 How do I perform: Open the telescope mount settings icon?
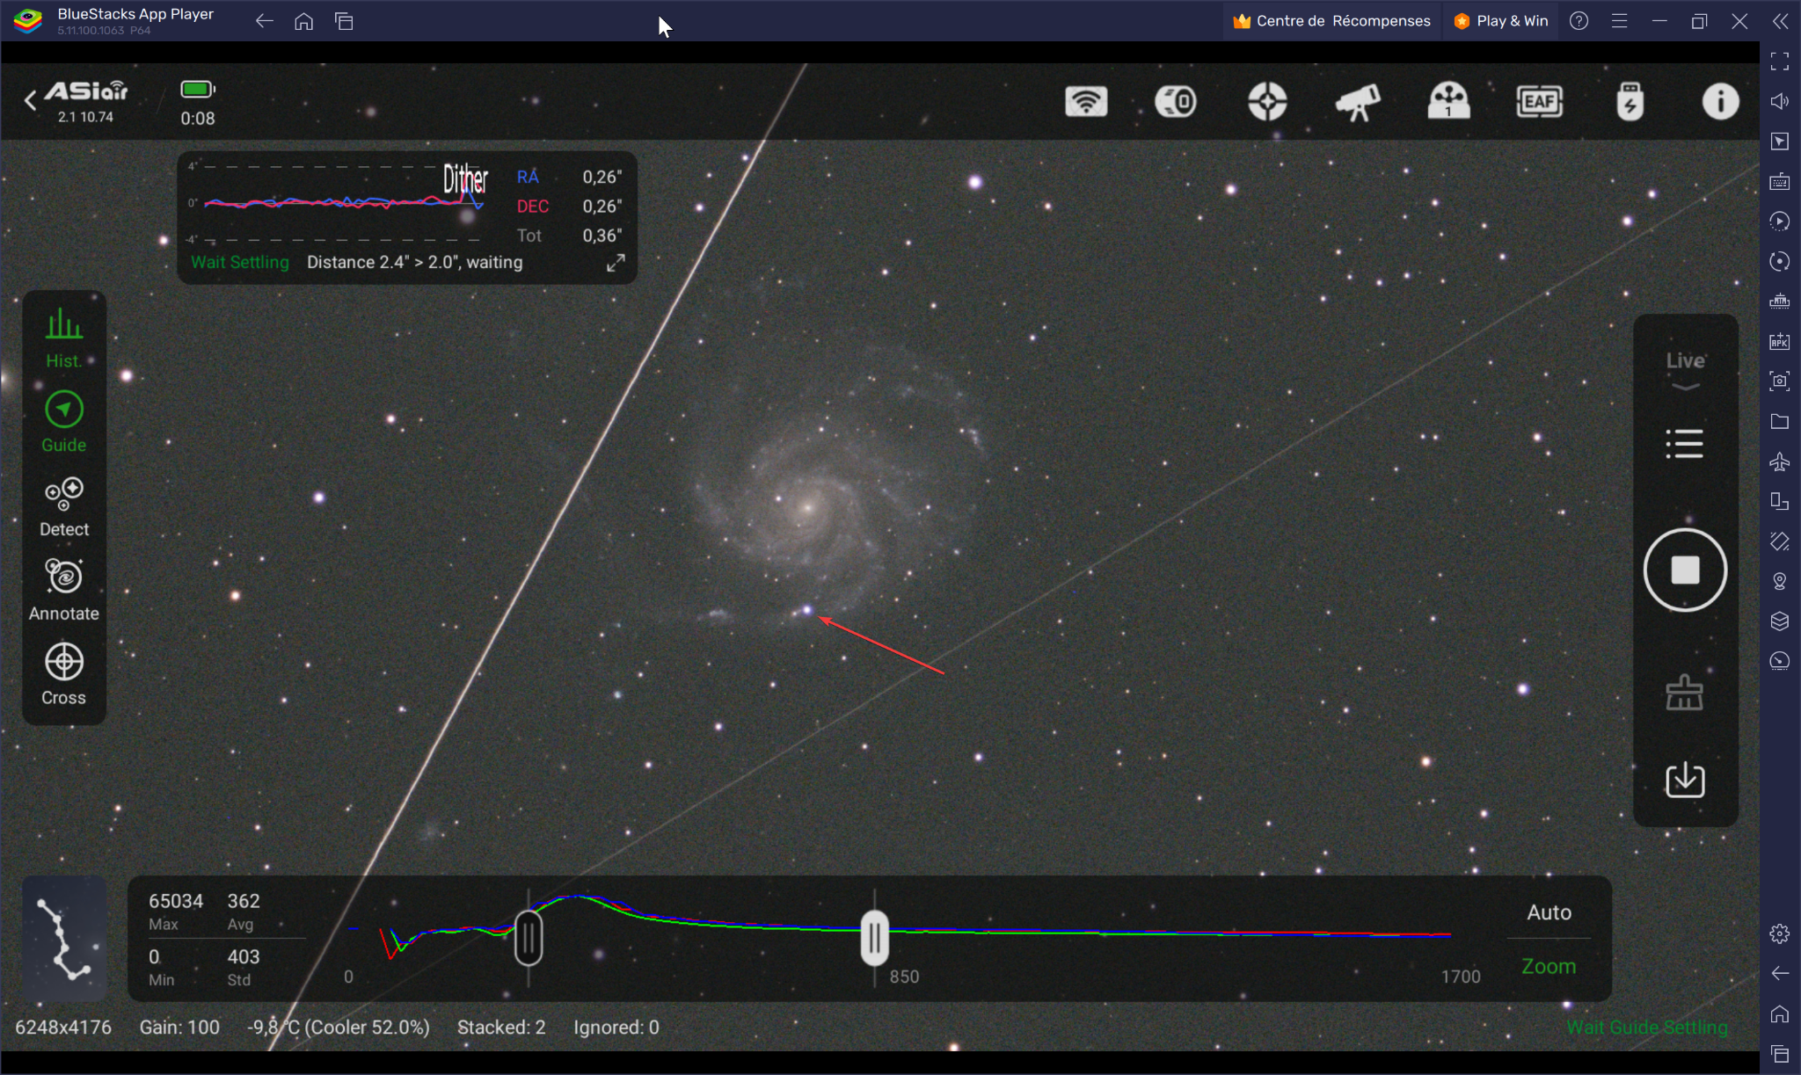click(1358, 102)
